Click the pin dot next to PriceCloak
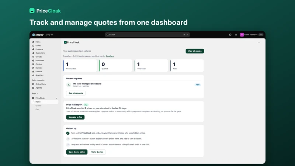The height and width of the screenshot is (166, 295). pyautogui.click(x=56, y=98)
